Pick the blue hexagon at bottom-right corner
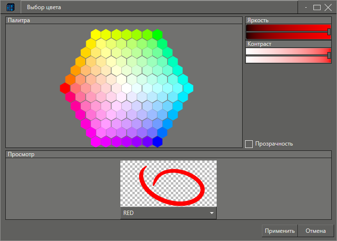337x241 pixels. 157,141
